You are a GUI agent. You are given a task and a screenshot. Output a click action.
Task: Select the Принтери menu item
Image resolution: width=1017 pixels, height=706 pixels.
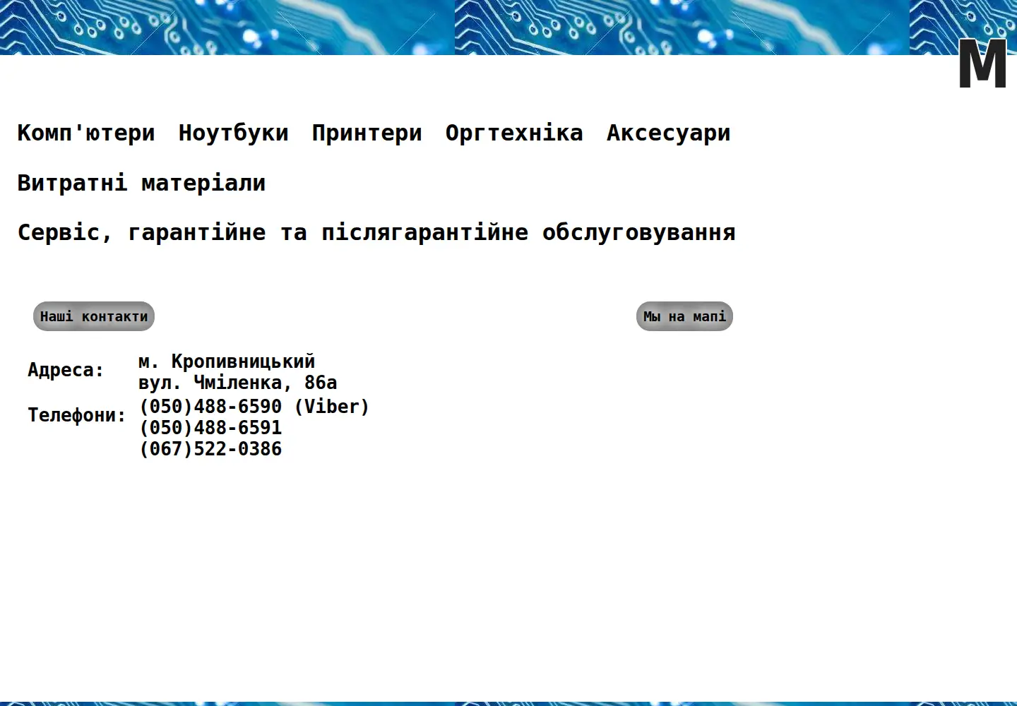pos(367,133)
